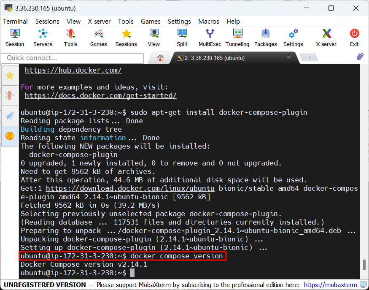Screen dimensions: 369x290
Task: Open the Tunneling toolbar icon
Action: (237, 38)
